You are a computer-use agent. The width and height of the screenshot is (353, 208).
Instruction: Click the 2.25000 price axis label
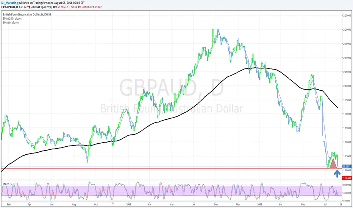(x=347, y=16)
